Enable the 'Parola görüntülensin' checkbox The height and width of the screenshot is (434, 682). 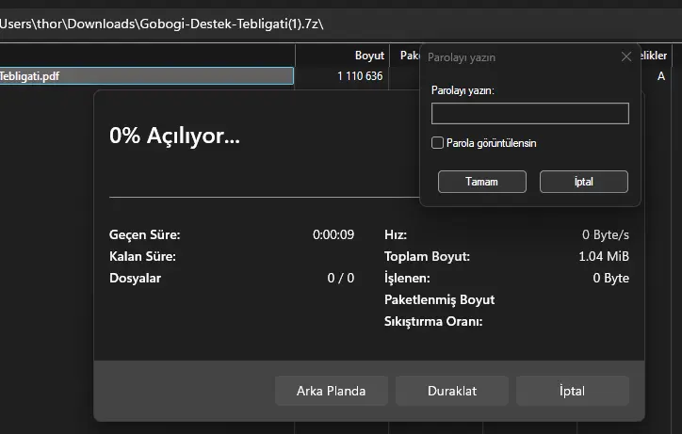coord(437,143)
